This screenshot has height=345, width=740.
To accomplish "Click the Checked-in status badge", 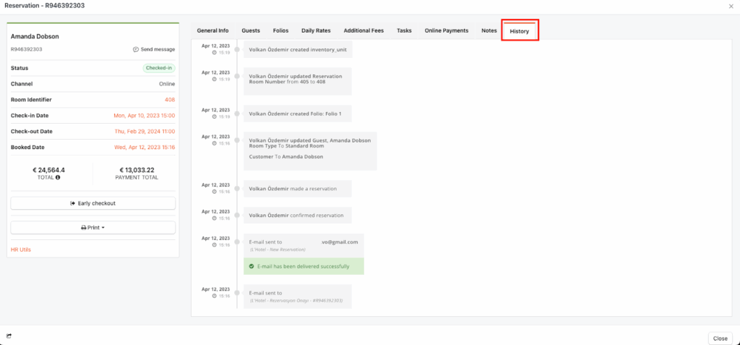I will [x=158, y=68].
